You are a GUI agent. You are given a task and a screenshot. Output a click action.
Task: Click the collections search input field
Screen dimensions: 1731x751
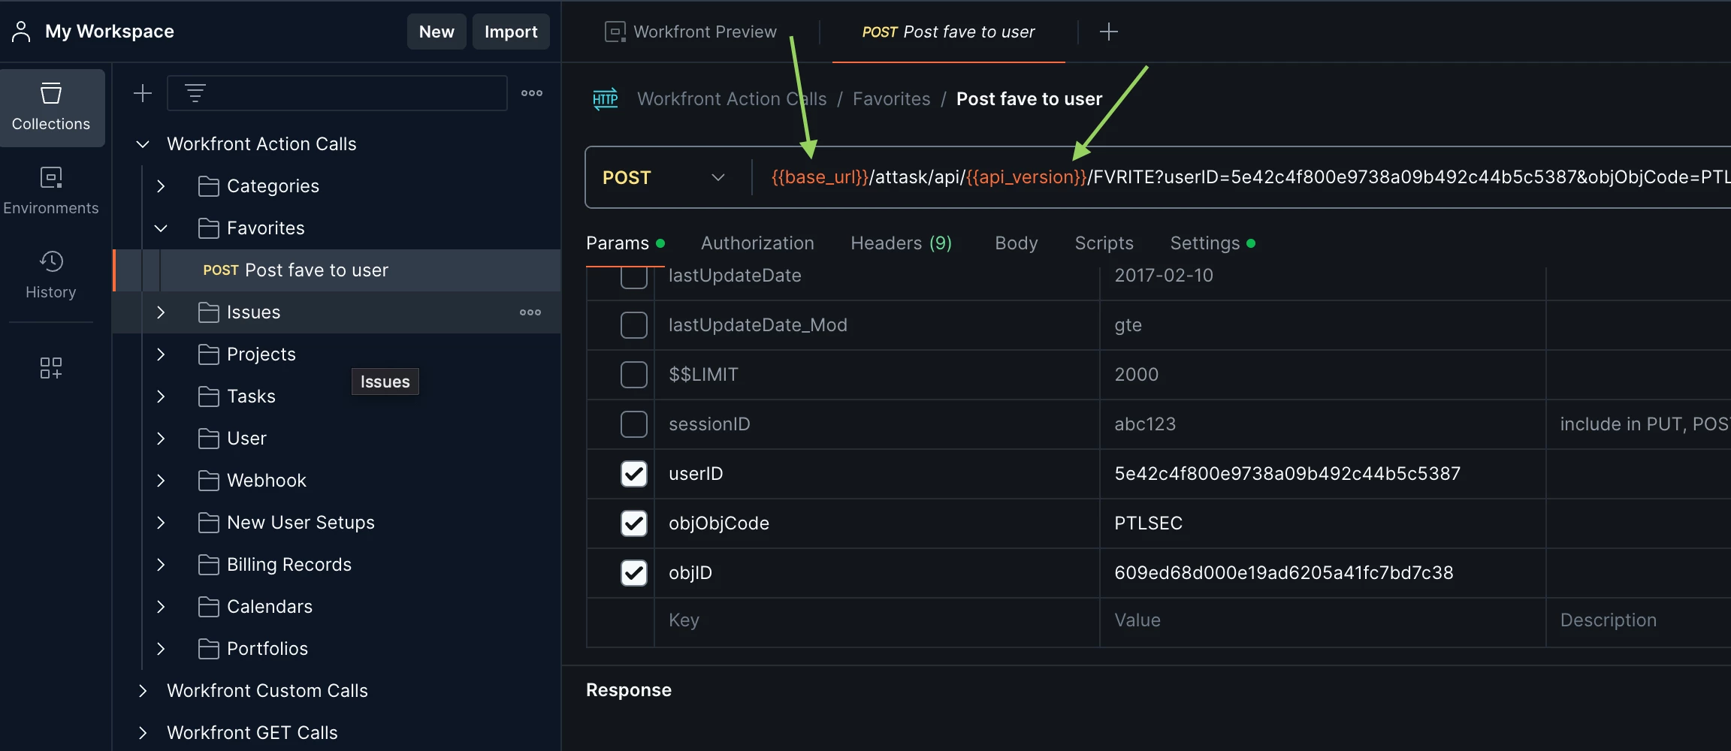tap(337, 93)
